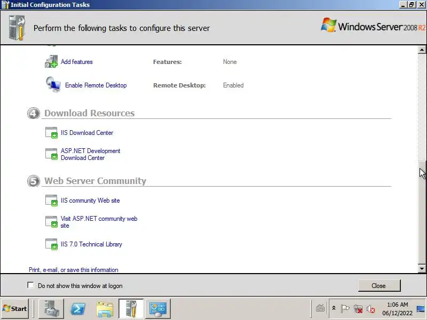Click the scrollbar down arrow
Image resolution: width=427 pixels, height=320 pixels.
(x=422, y=269)
